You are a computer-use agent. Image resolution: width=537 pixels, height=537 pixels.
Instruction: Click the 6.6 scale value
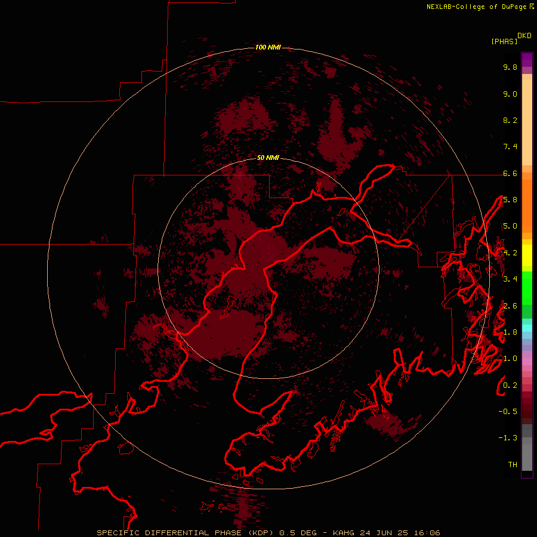click(x=510, y=173)
